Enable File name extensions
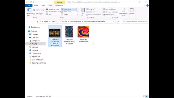 tap(111, 12)
